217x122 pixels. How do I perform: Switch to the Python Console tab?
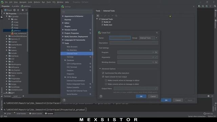(36, 114)
